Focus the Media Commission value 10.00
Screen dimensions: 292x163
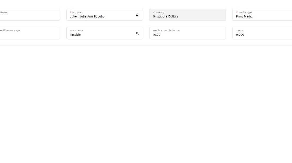pos(157,35)
